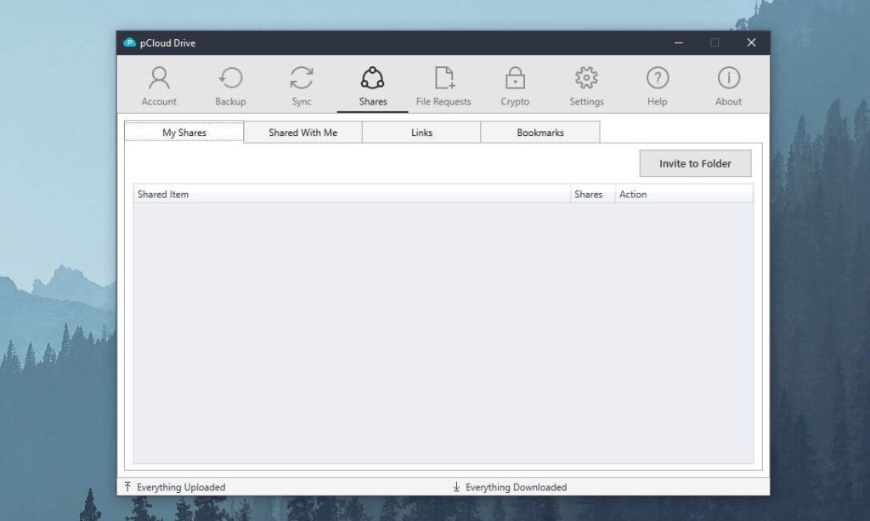Click the pCloud logo in title bar
The width and height of the screenshot is (870, 521).
pos(129,42)
